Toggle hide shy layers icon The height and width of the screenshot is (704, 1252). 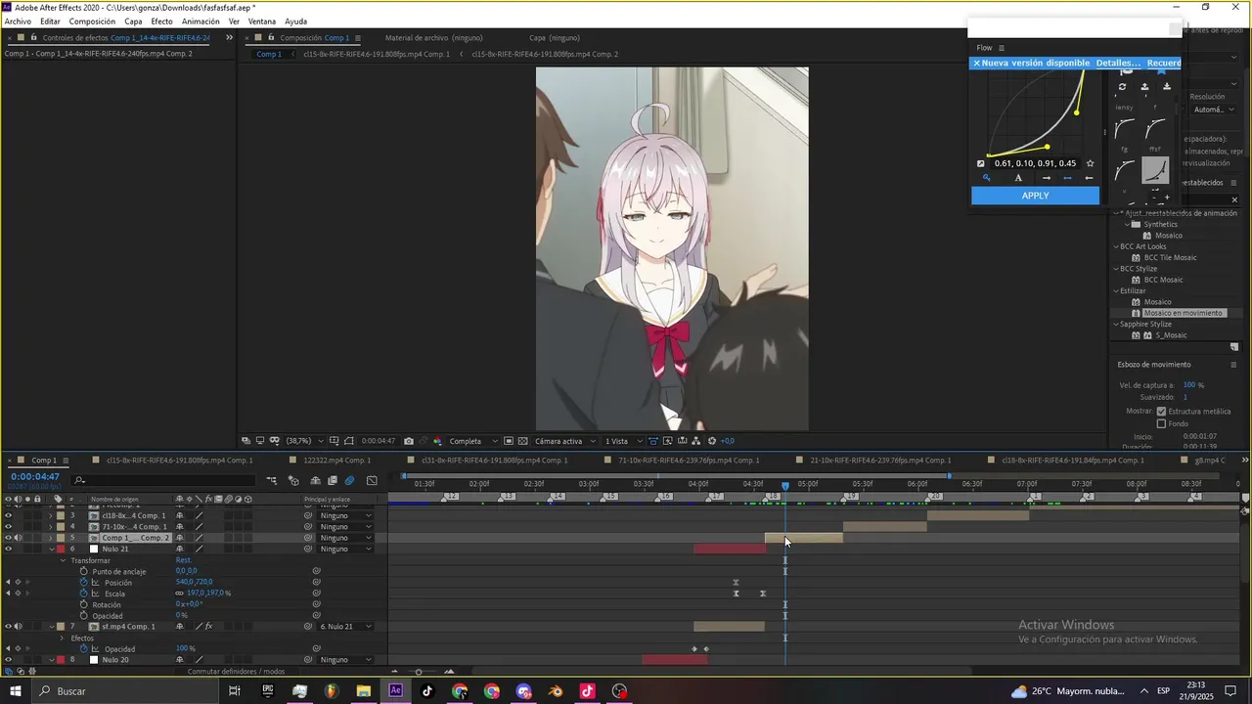(x=315, y=480)
